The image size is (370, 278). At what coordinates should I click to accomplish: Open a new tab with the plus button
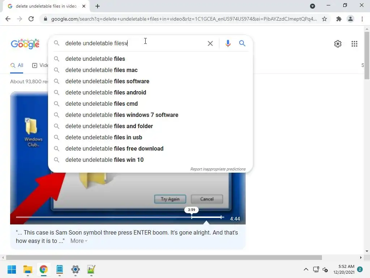[x=98, y=6]
